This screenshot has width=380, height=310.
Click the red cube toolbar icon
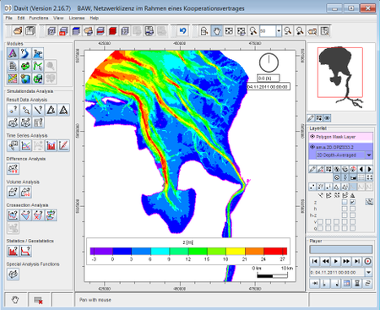point(112,31)
